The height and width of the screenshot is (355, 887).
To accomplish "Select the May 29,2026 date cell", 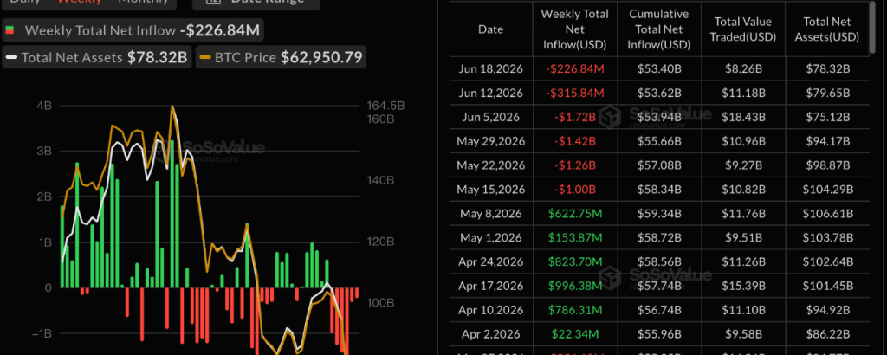I will click(491, 141).
